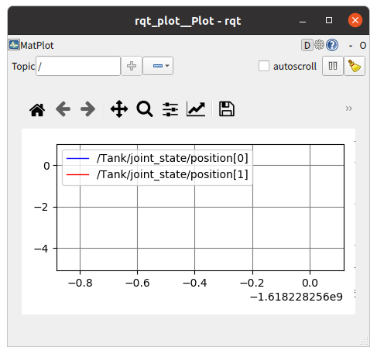Open configure subplots sliders

point(170,109)
